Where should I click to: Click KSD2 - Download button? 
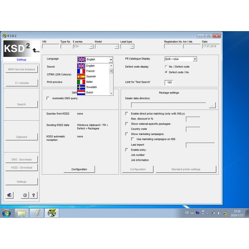pos(22,168)
